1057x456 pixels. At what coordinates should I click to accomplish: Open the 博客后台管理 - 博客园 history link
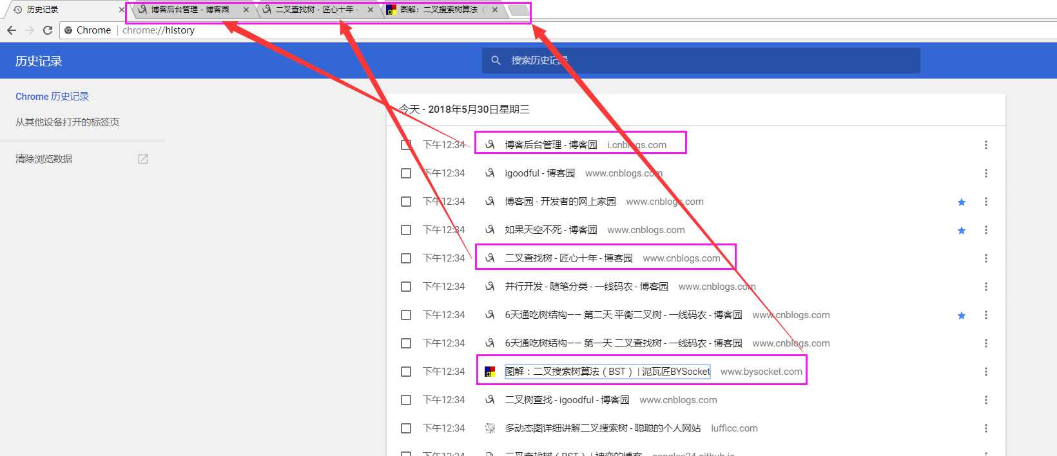pos(551,145)
